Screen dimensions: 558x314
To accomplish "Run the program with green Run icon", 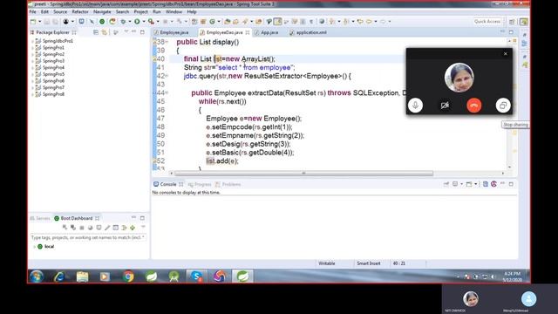I will click(x=137, y=22).
